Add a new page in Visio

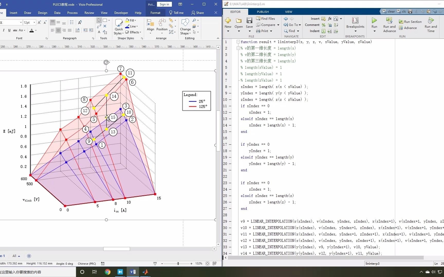coord(29,256)
